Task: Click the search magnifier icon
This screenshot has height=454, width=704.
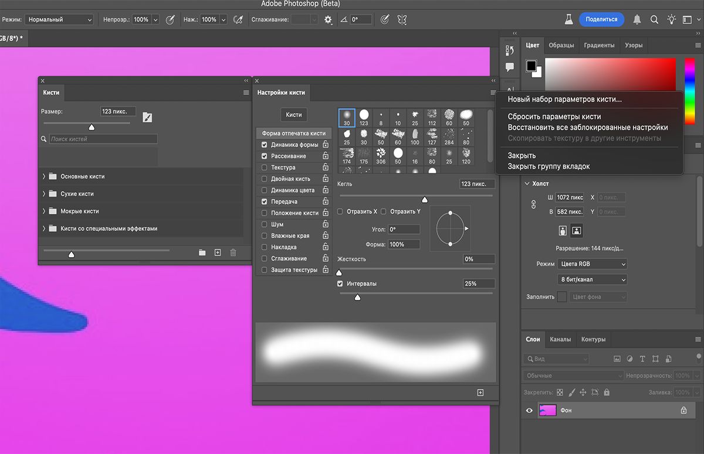Action: pos(654,19)
